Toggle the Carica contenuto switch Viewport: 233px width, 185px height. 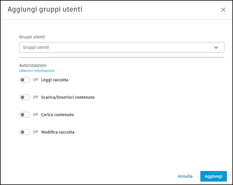point(24,115)
